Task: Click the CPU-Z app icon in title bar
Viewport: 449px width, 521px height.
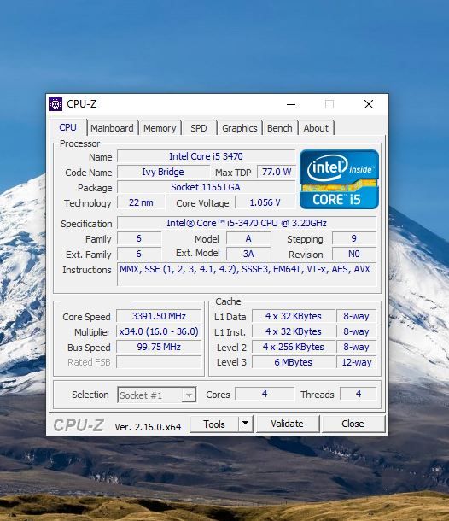Action: click(x=55, y=104)
